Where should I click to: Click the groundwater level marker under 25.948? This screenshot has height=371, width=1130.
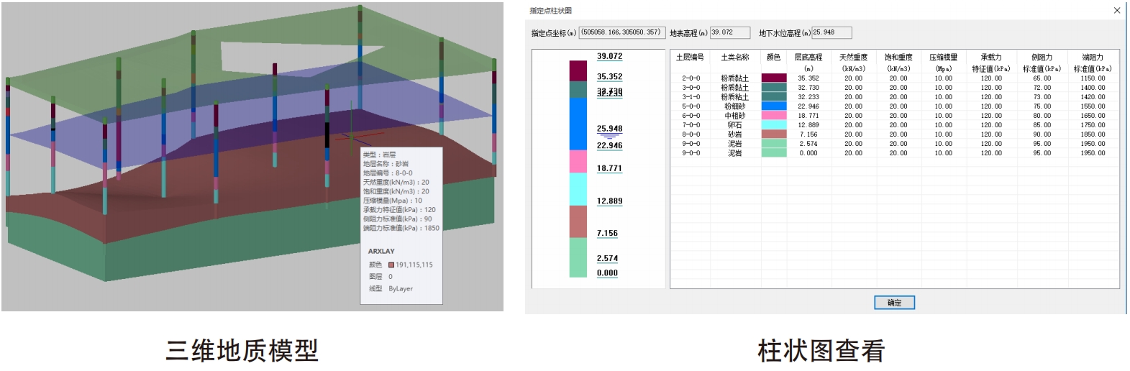609,137
